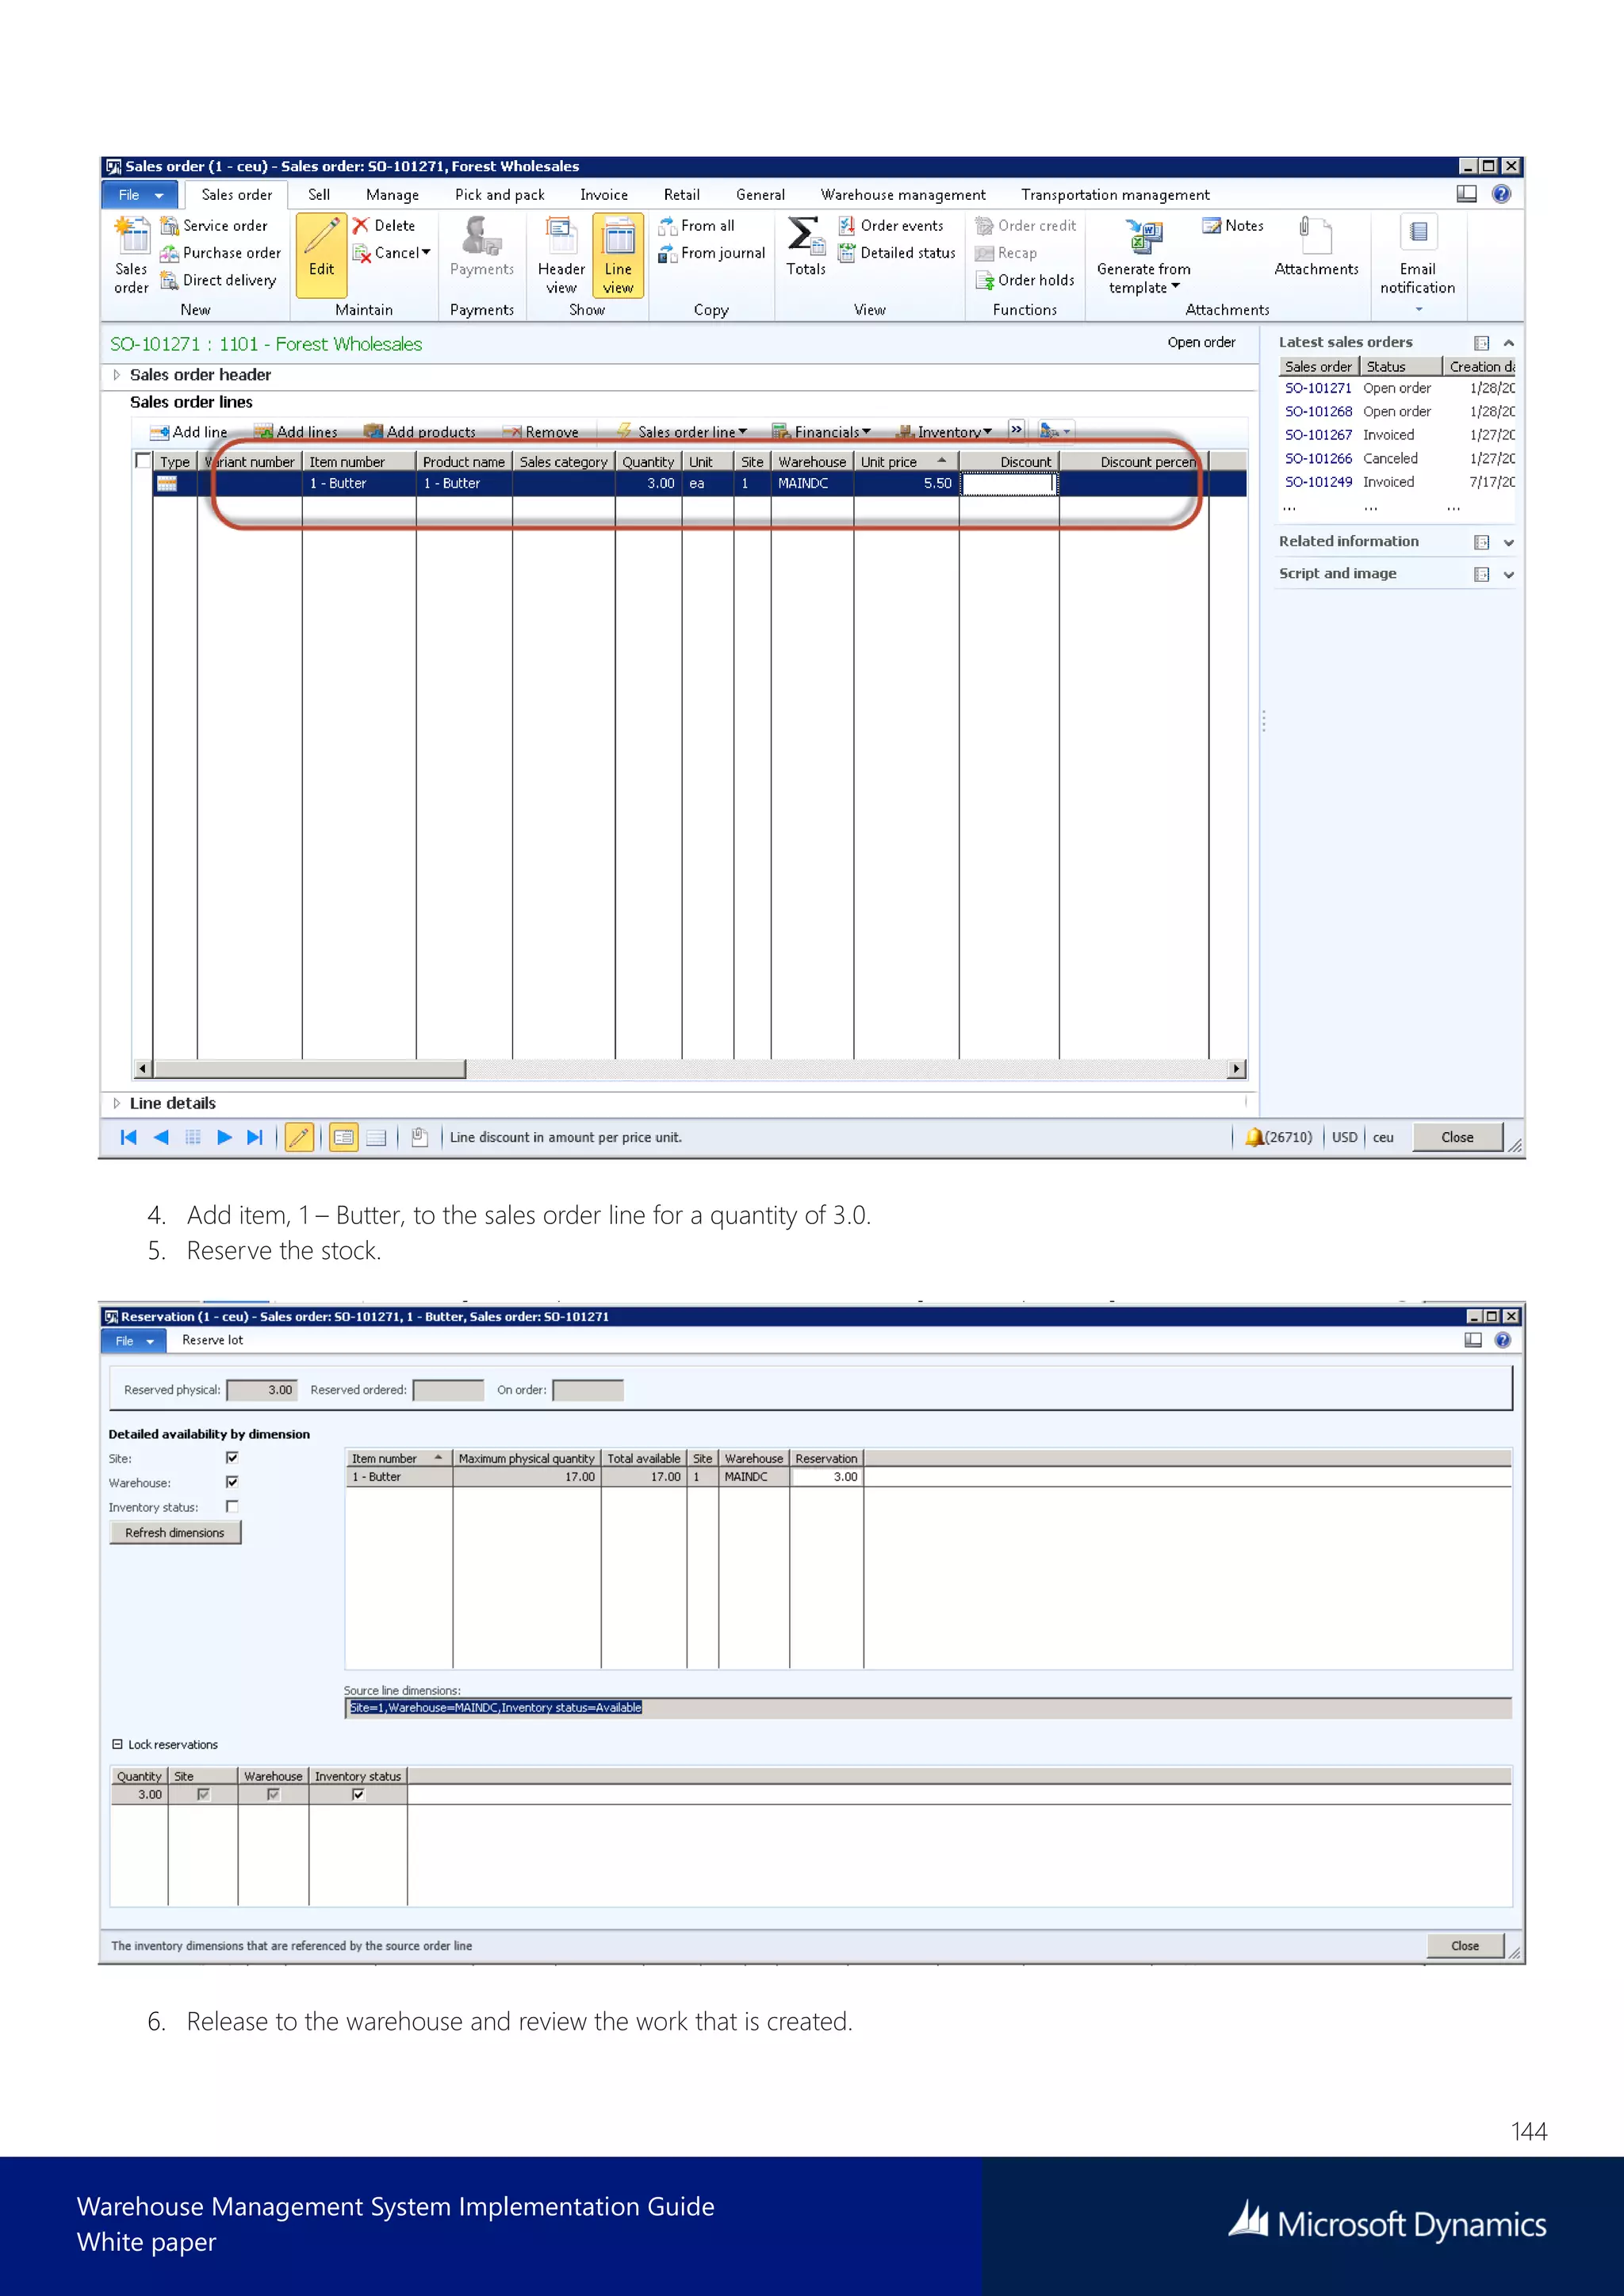This screenshot has height=2296, width=1624.
Task: Open the Attachments paperclip button
Action: [1316, 246]
